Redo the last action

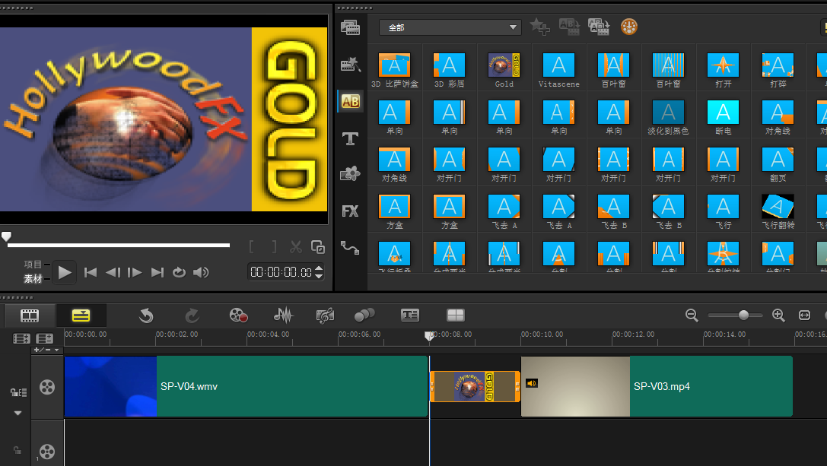[x=192, y=315]
